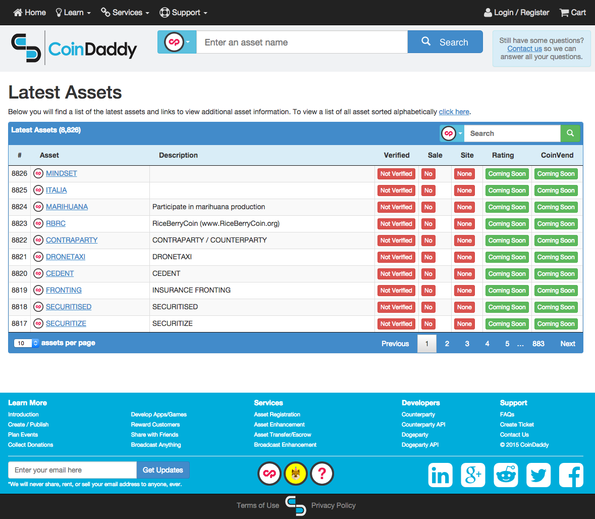
Task: Expand the Learn menu
Action: point(73,13)
